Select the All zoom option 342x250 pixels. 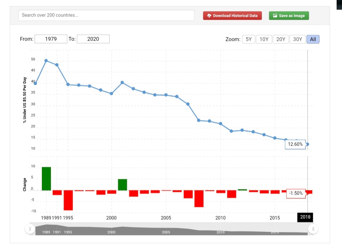pos(313,39)
